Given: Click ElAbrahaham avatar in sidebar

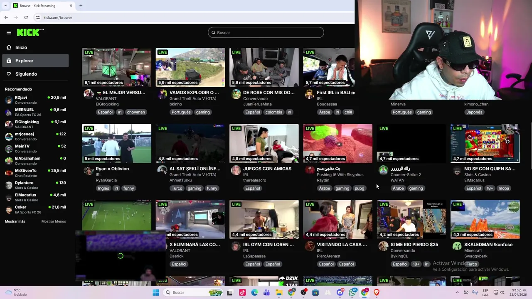Looking at the screenshot, I should [x=9, y=161].
